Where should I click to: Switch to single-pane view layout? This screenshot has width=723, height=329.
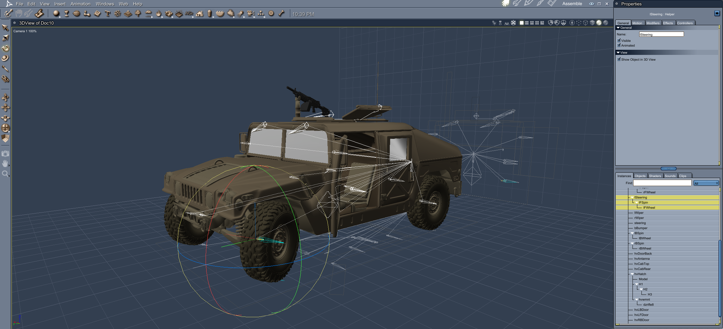pos(522,23)
